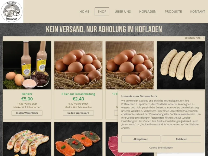Image resolution: width=208 pixels, height=156 pixels.
Task: Open the 10 Eier product image
Action: [x=130, y=65]
